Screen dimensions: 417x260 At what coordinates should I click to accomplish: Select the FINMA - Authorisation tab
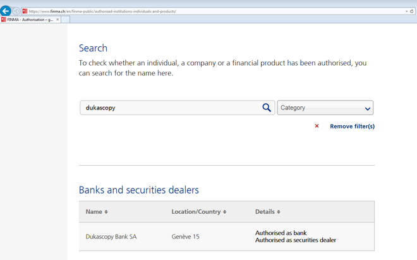point(30,20)
